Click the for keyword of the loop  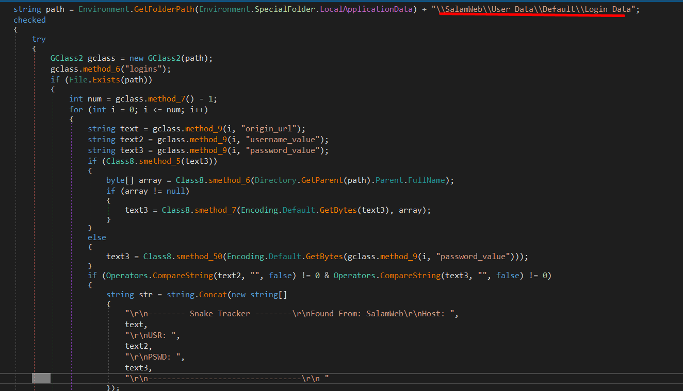[x=76, y=110]
